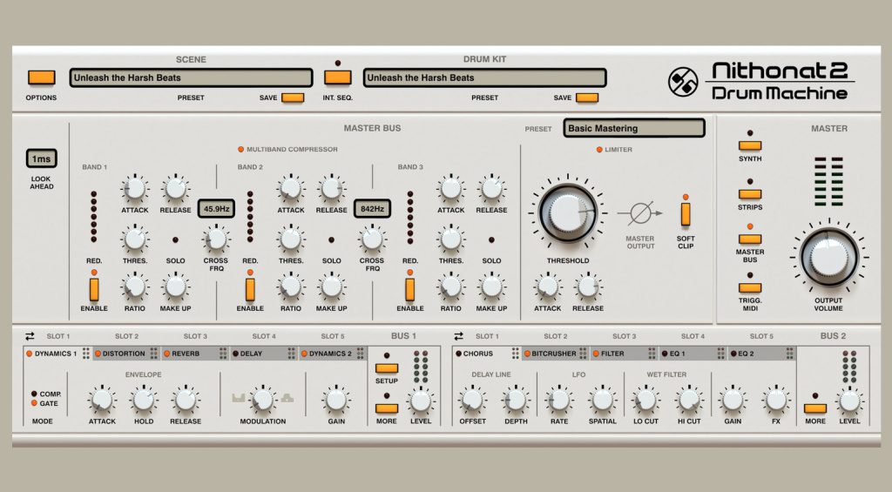Click the drag-dots handle of Distortion slot
892x492 pixels.
(154, 354)
